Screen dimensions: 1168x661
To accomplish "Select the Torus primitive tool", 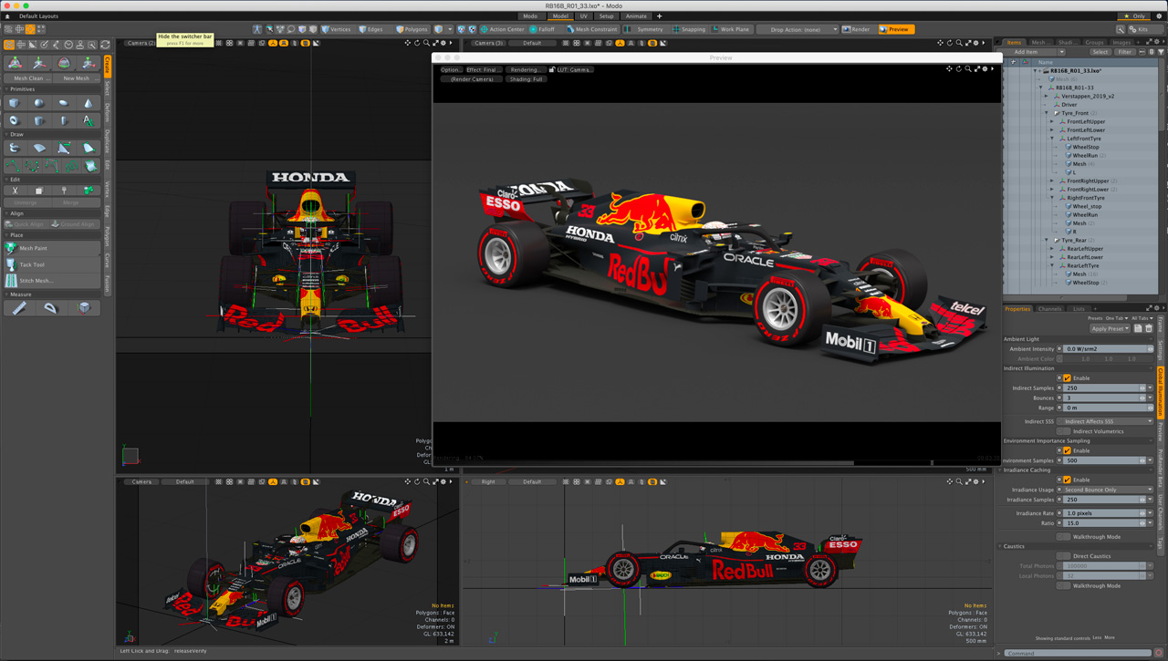I will 16,120.
